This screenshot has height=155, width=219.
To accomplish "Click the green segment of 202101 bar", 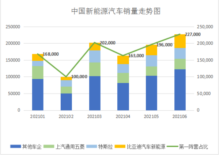I will click(38, 72).
